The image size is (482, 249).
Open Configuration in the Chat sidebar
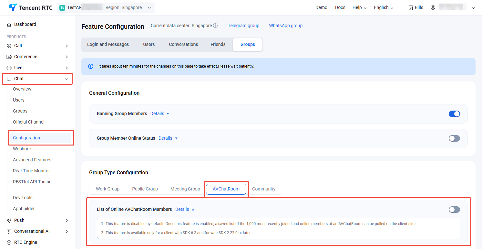point(41,138)
